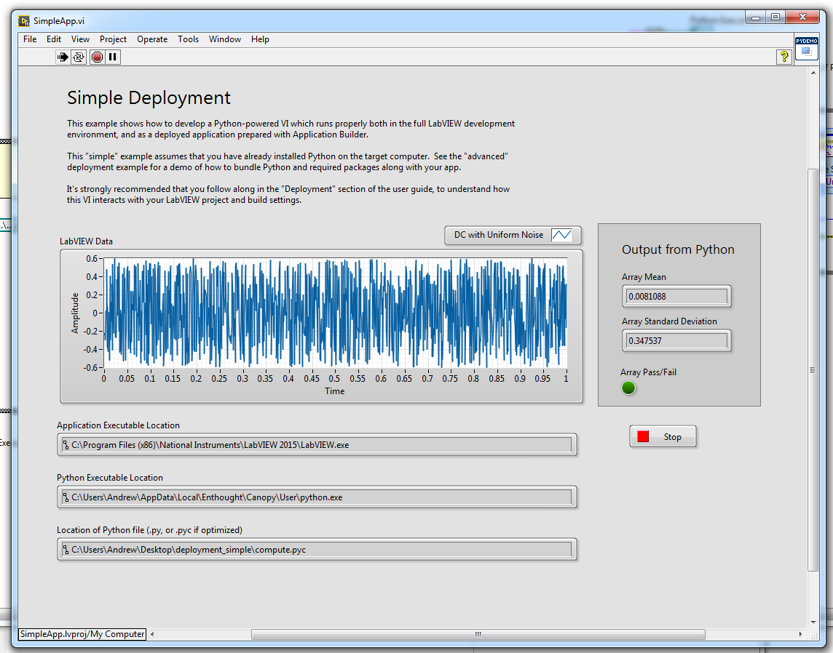Click the plot legend line sample icon
The width and height of the screenshot is (833, 653).
click(x=561, y=235)
